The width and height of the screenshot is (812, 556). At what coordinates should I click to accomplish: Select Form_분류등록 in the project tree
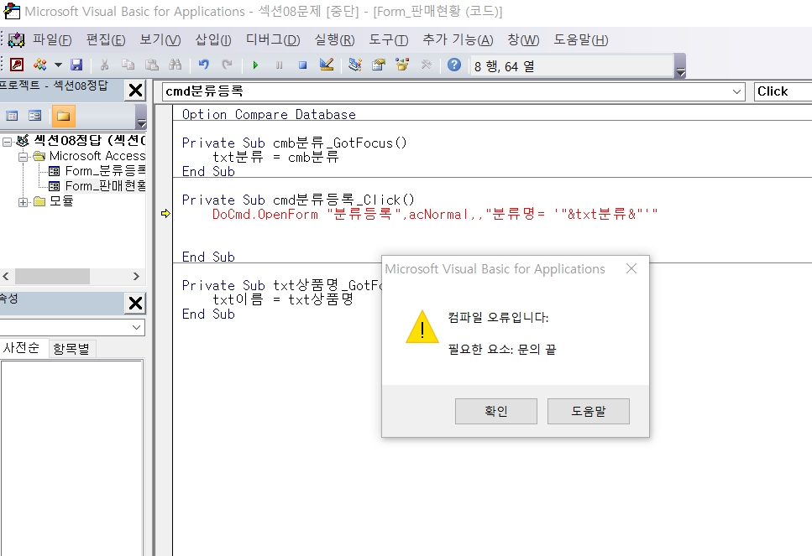pos(105,171)
